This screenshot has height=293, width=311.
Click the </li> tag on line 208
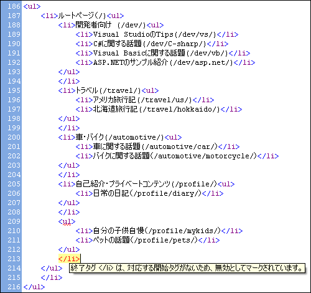point(69,212)
